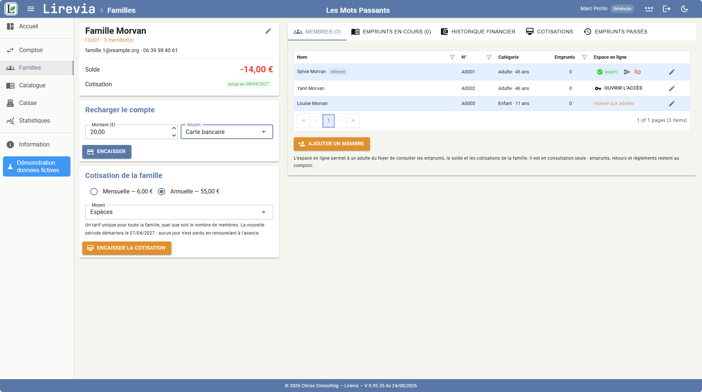Revoke online access for Sylvie Morvan
The image size is (702, 392).
pos(638,72)
